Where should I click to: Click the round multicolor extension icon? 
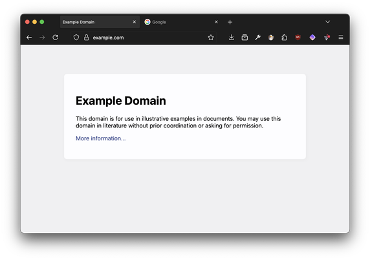(271, 38)
